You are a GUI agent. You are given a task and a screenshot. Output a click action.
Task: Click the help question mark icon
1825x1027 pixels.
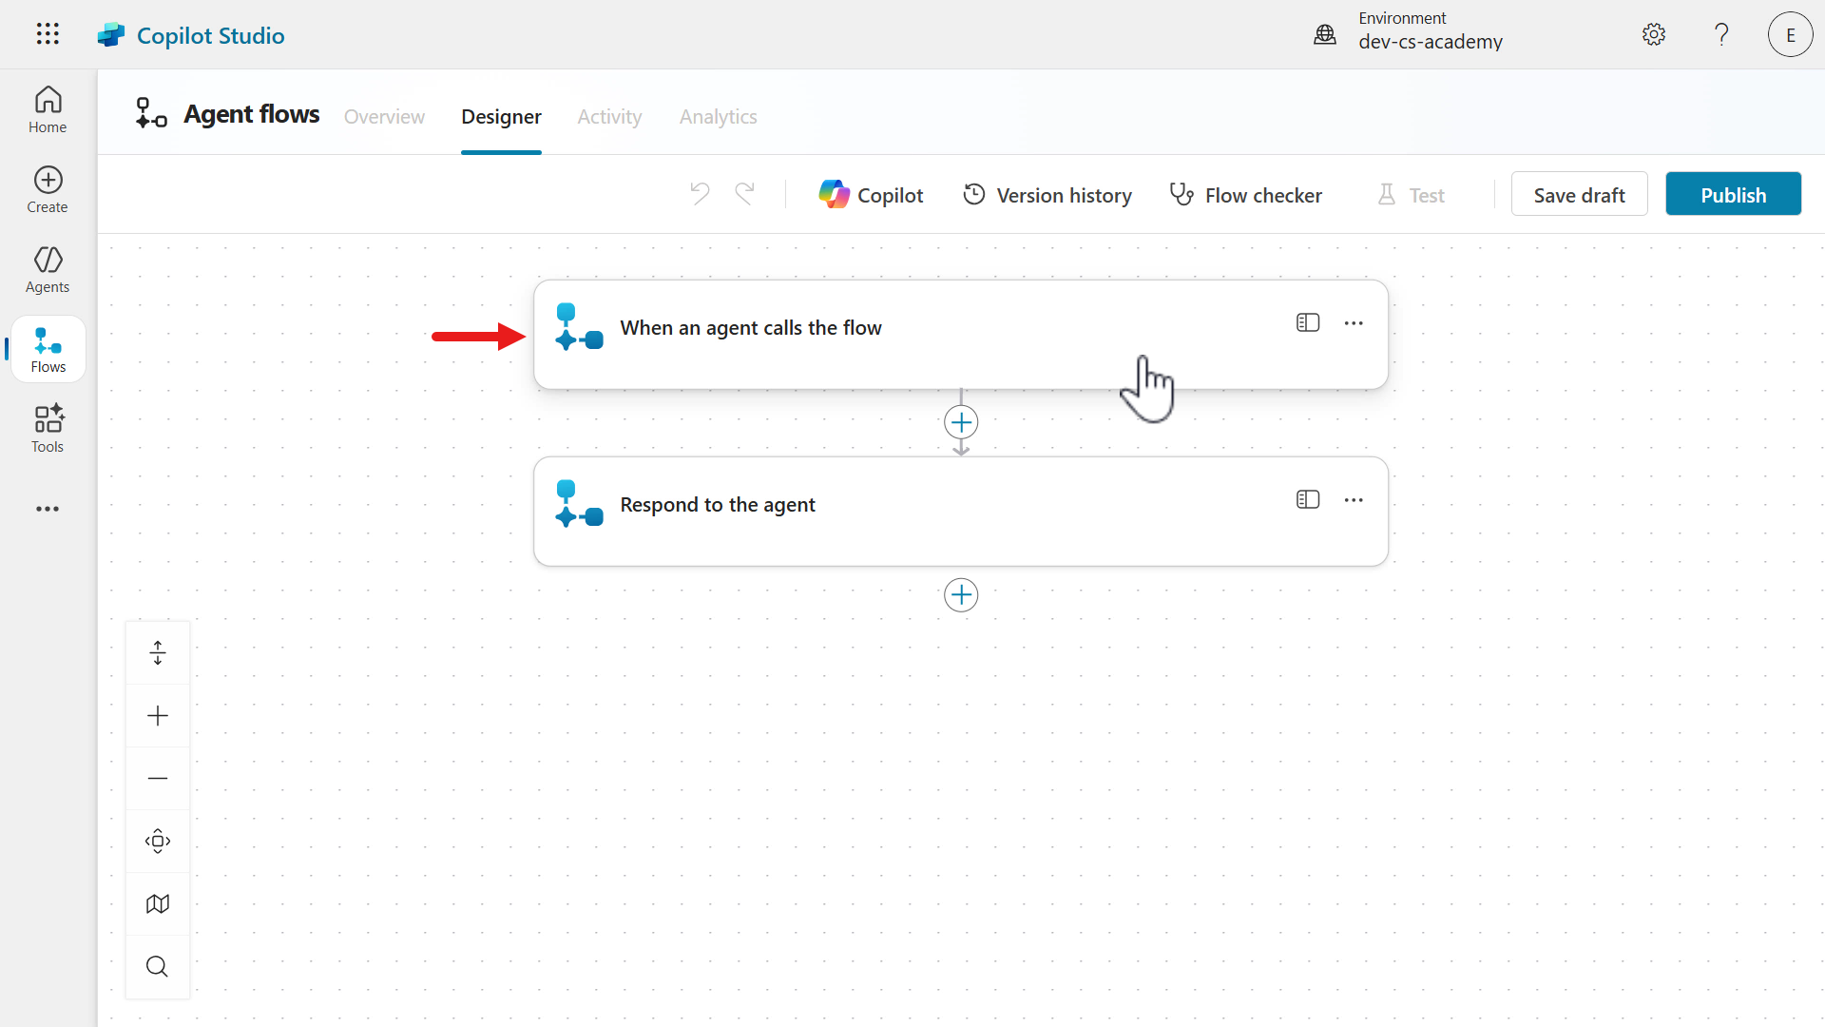(x=1721, y=34)
